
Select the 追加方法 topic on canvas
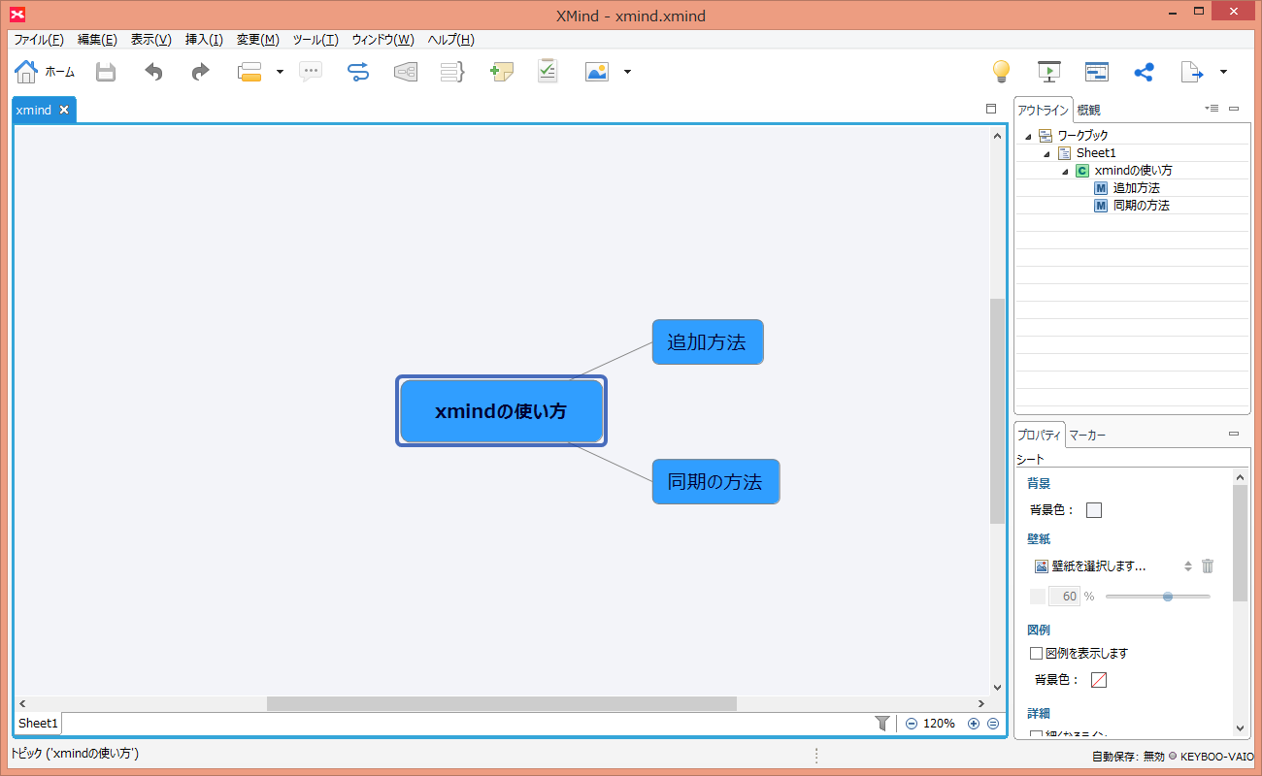(x=708, y=342)
